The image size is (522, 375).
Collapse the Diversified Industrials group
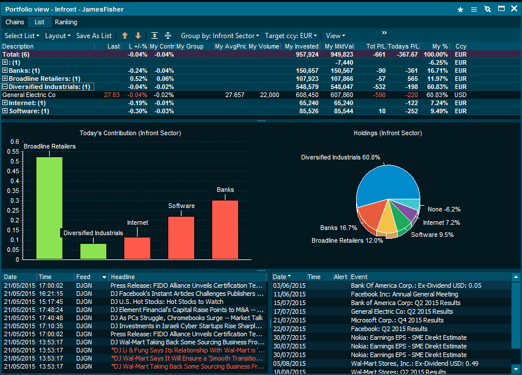point(5,87)
